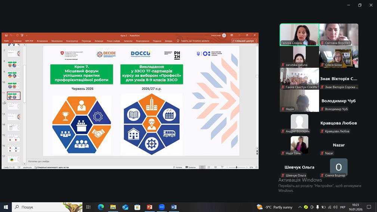The height and width of the screenshot is (212, 377).
Task: Click the zoom slider in PowerPoint status bar
Action: pyautogui.click(x=237, y=167)
